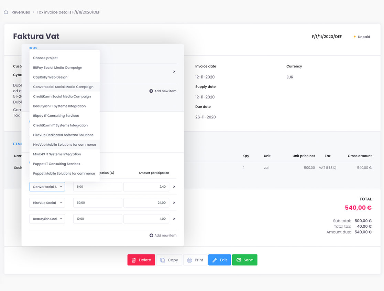
Task: Pick Bitpay IT Consulting Services option
Action: coord(64,116)
